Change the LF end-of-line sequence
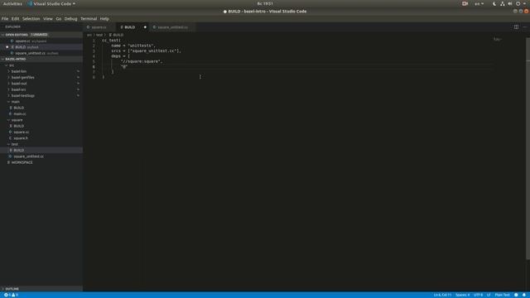The height and width of the screenshot is (298, 530). [489, 295]
